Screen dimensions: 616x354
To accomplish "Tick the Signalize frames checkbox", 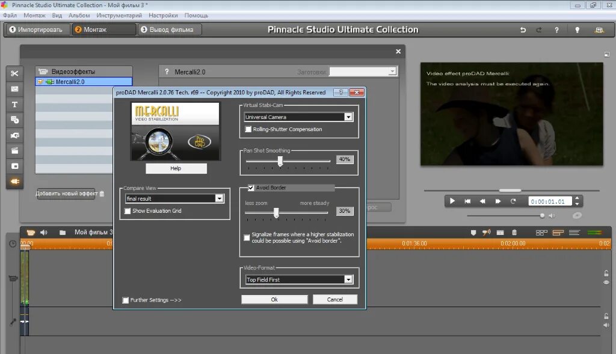I will click(247, 237).
